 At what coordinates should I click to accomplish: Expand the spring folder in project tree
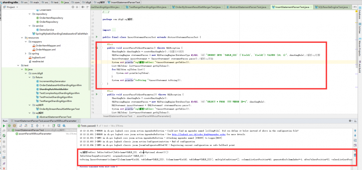26,53
